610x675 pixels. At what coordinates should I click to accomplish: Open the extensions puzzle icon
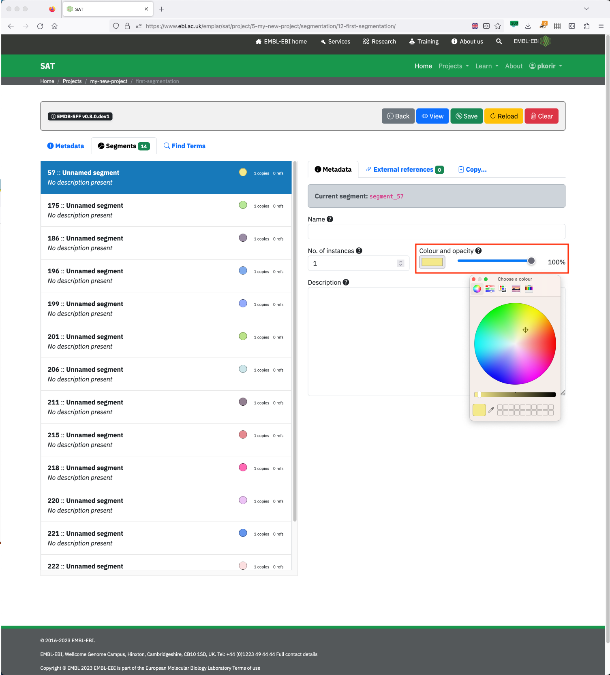click(586, 26)
